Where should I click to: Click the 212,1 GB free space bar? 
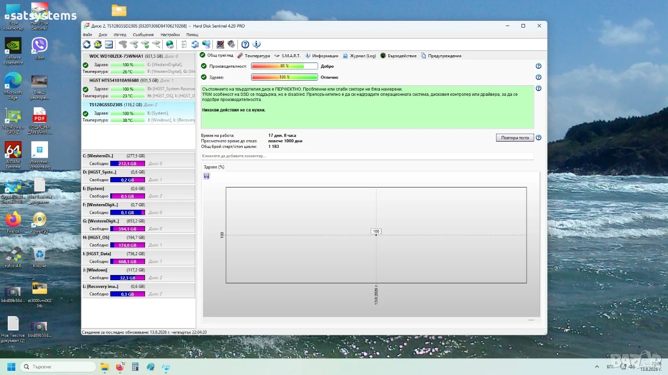pos(127,164)
